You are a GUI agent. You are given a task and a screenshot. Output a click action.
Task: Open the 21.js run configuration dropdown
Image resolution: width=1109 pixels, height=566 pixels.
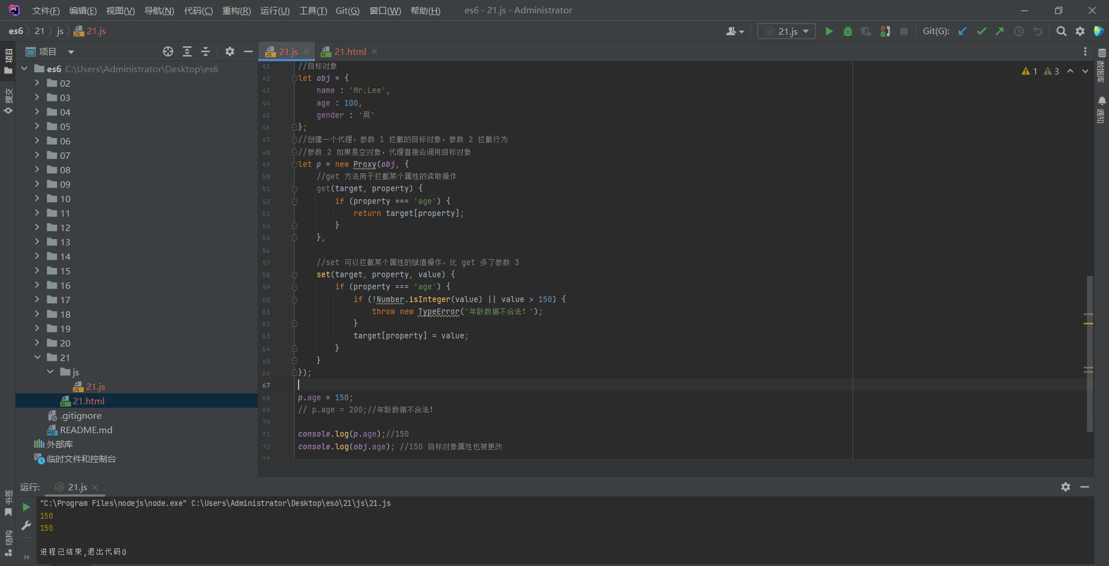tap(787, 31)
